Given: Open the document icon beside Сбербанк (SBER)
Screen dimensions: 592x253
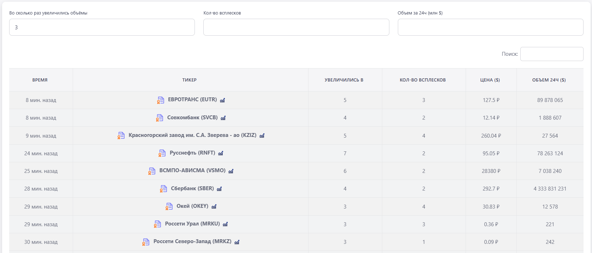Looking at the screenshot, I should pos(163,189).
